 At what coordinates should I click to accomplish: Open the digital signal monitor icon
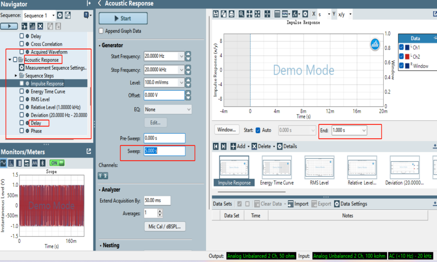click(35, 163)
